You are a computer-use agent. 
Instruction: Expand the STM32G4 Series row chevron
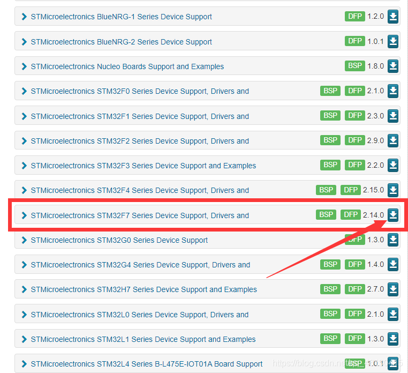pyautogui.click(x=24, y=265)
